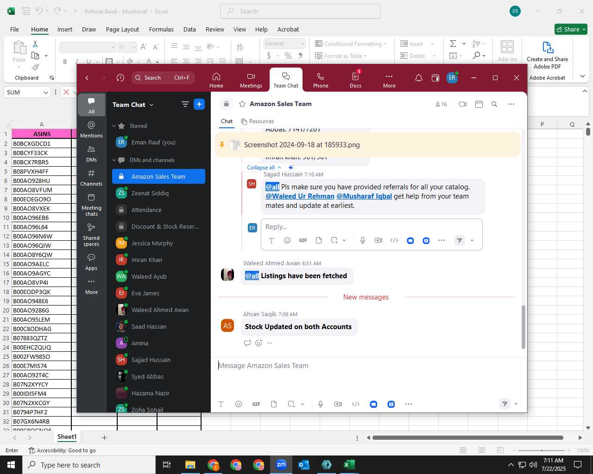Insert code snippet in main message toolbar
Screen dimensions: 593x474
[356, 404]
